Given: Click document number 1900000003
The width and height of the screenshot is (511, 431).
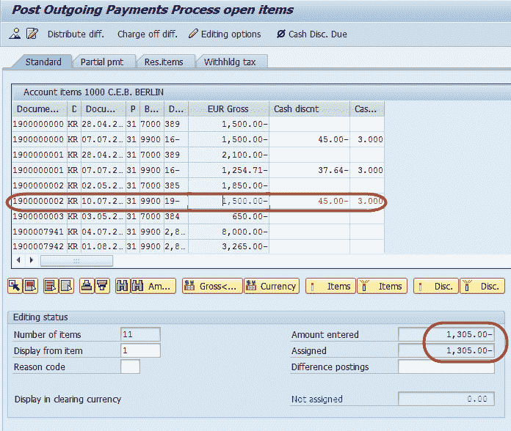Looking at the screenshot, I should (x=38, y=216).
